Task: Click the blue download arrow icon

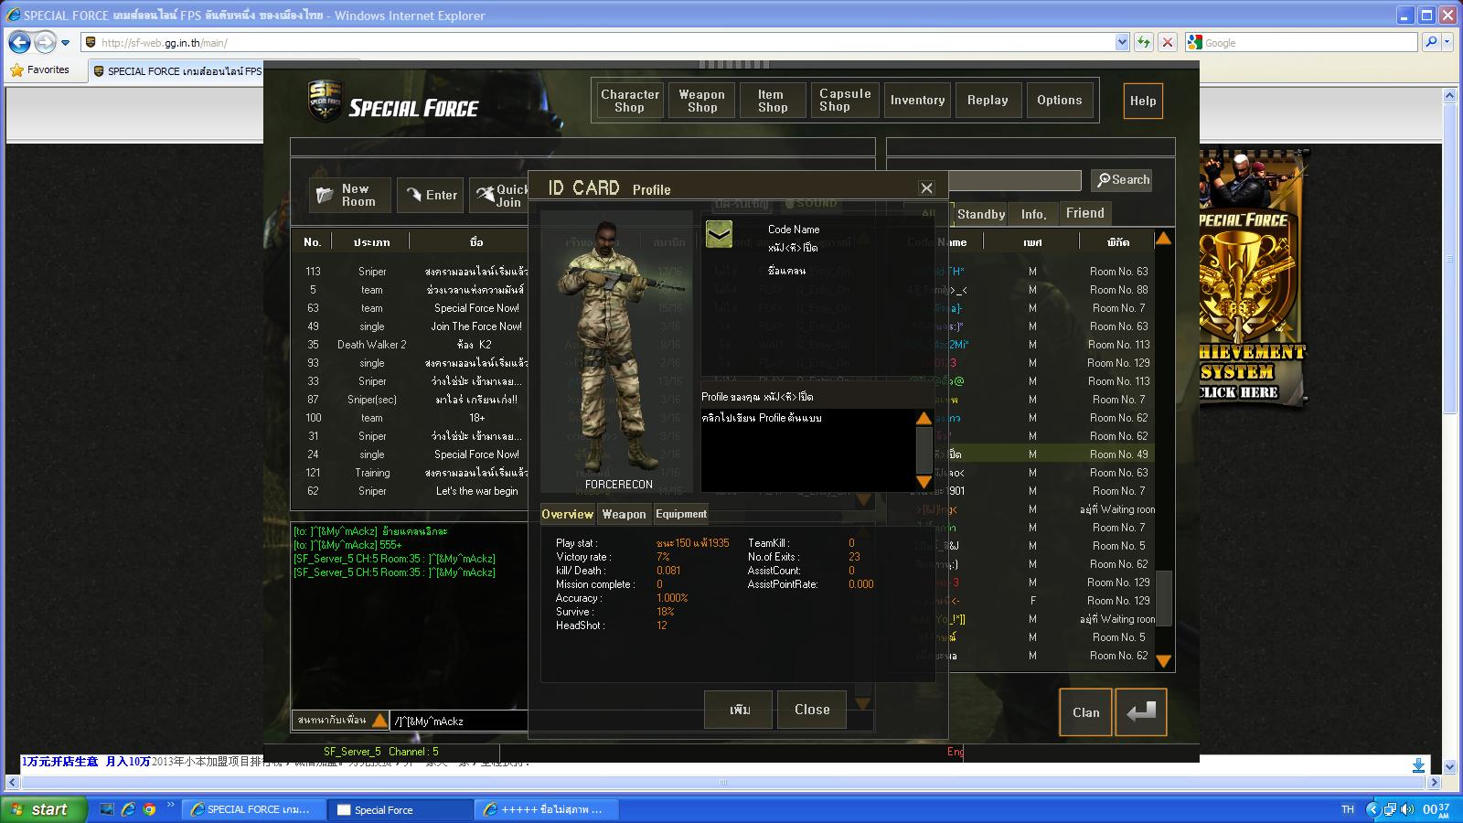Action: [x=1418, y=764]
